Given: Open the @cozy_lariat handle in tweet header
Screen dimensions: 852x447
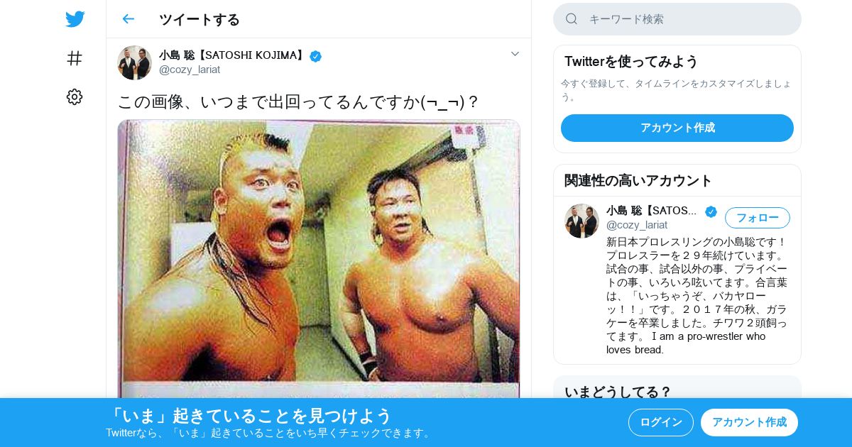Looking at the screenshot, I should (x=190, y=70).
